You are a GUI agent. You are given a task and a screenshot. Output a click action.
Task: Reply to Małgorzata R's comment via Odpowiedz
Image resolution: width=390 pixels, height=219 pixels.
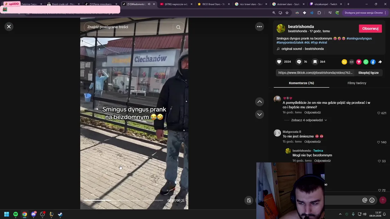click(x=313, y=142)
